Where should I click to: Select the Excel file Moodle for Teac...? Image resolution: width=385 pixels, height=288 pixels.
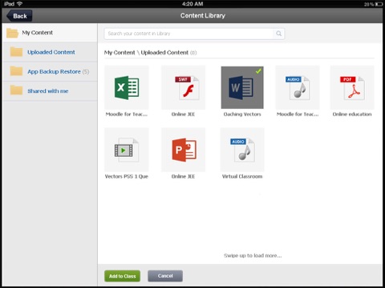(127, 87)
